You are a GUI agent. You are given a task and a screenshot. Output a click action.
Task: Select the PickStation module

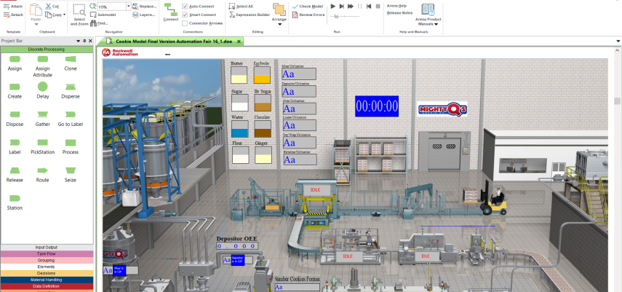click(42, 146)
